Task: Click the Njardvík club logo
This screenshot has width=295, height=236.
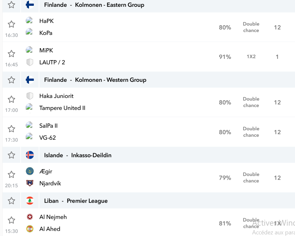Action: pyautogui.click(x=30, y=183)
